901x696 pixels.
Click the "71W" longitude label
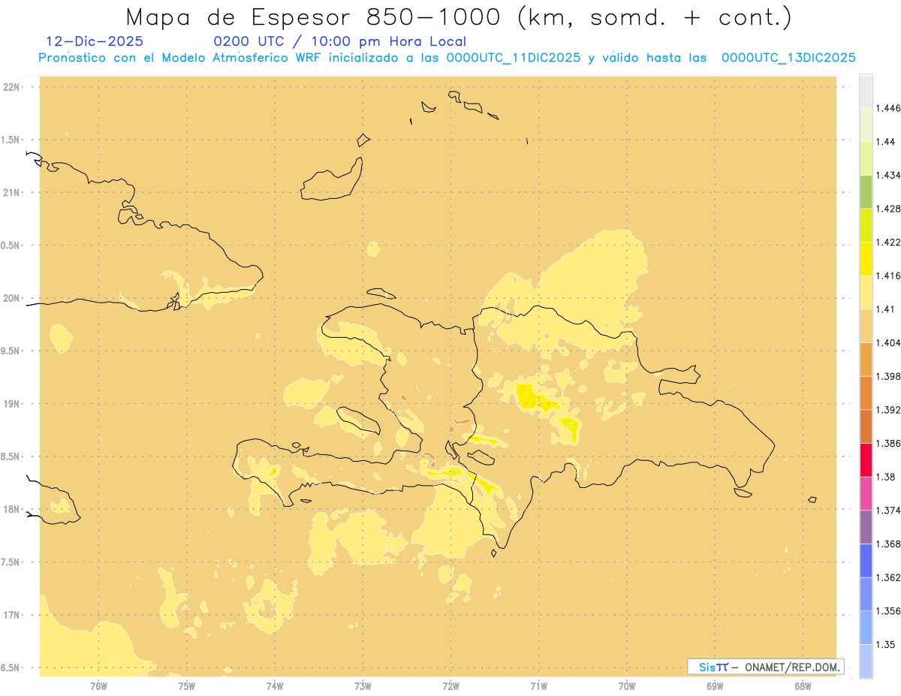tap(538, 685)
